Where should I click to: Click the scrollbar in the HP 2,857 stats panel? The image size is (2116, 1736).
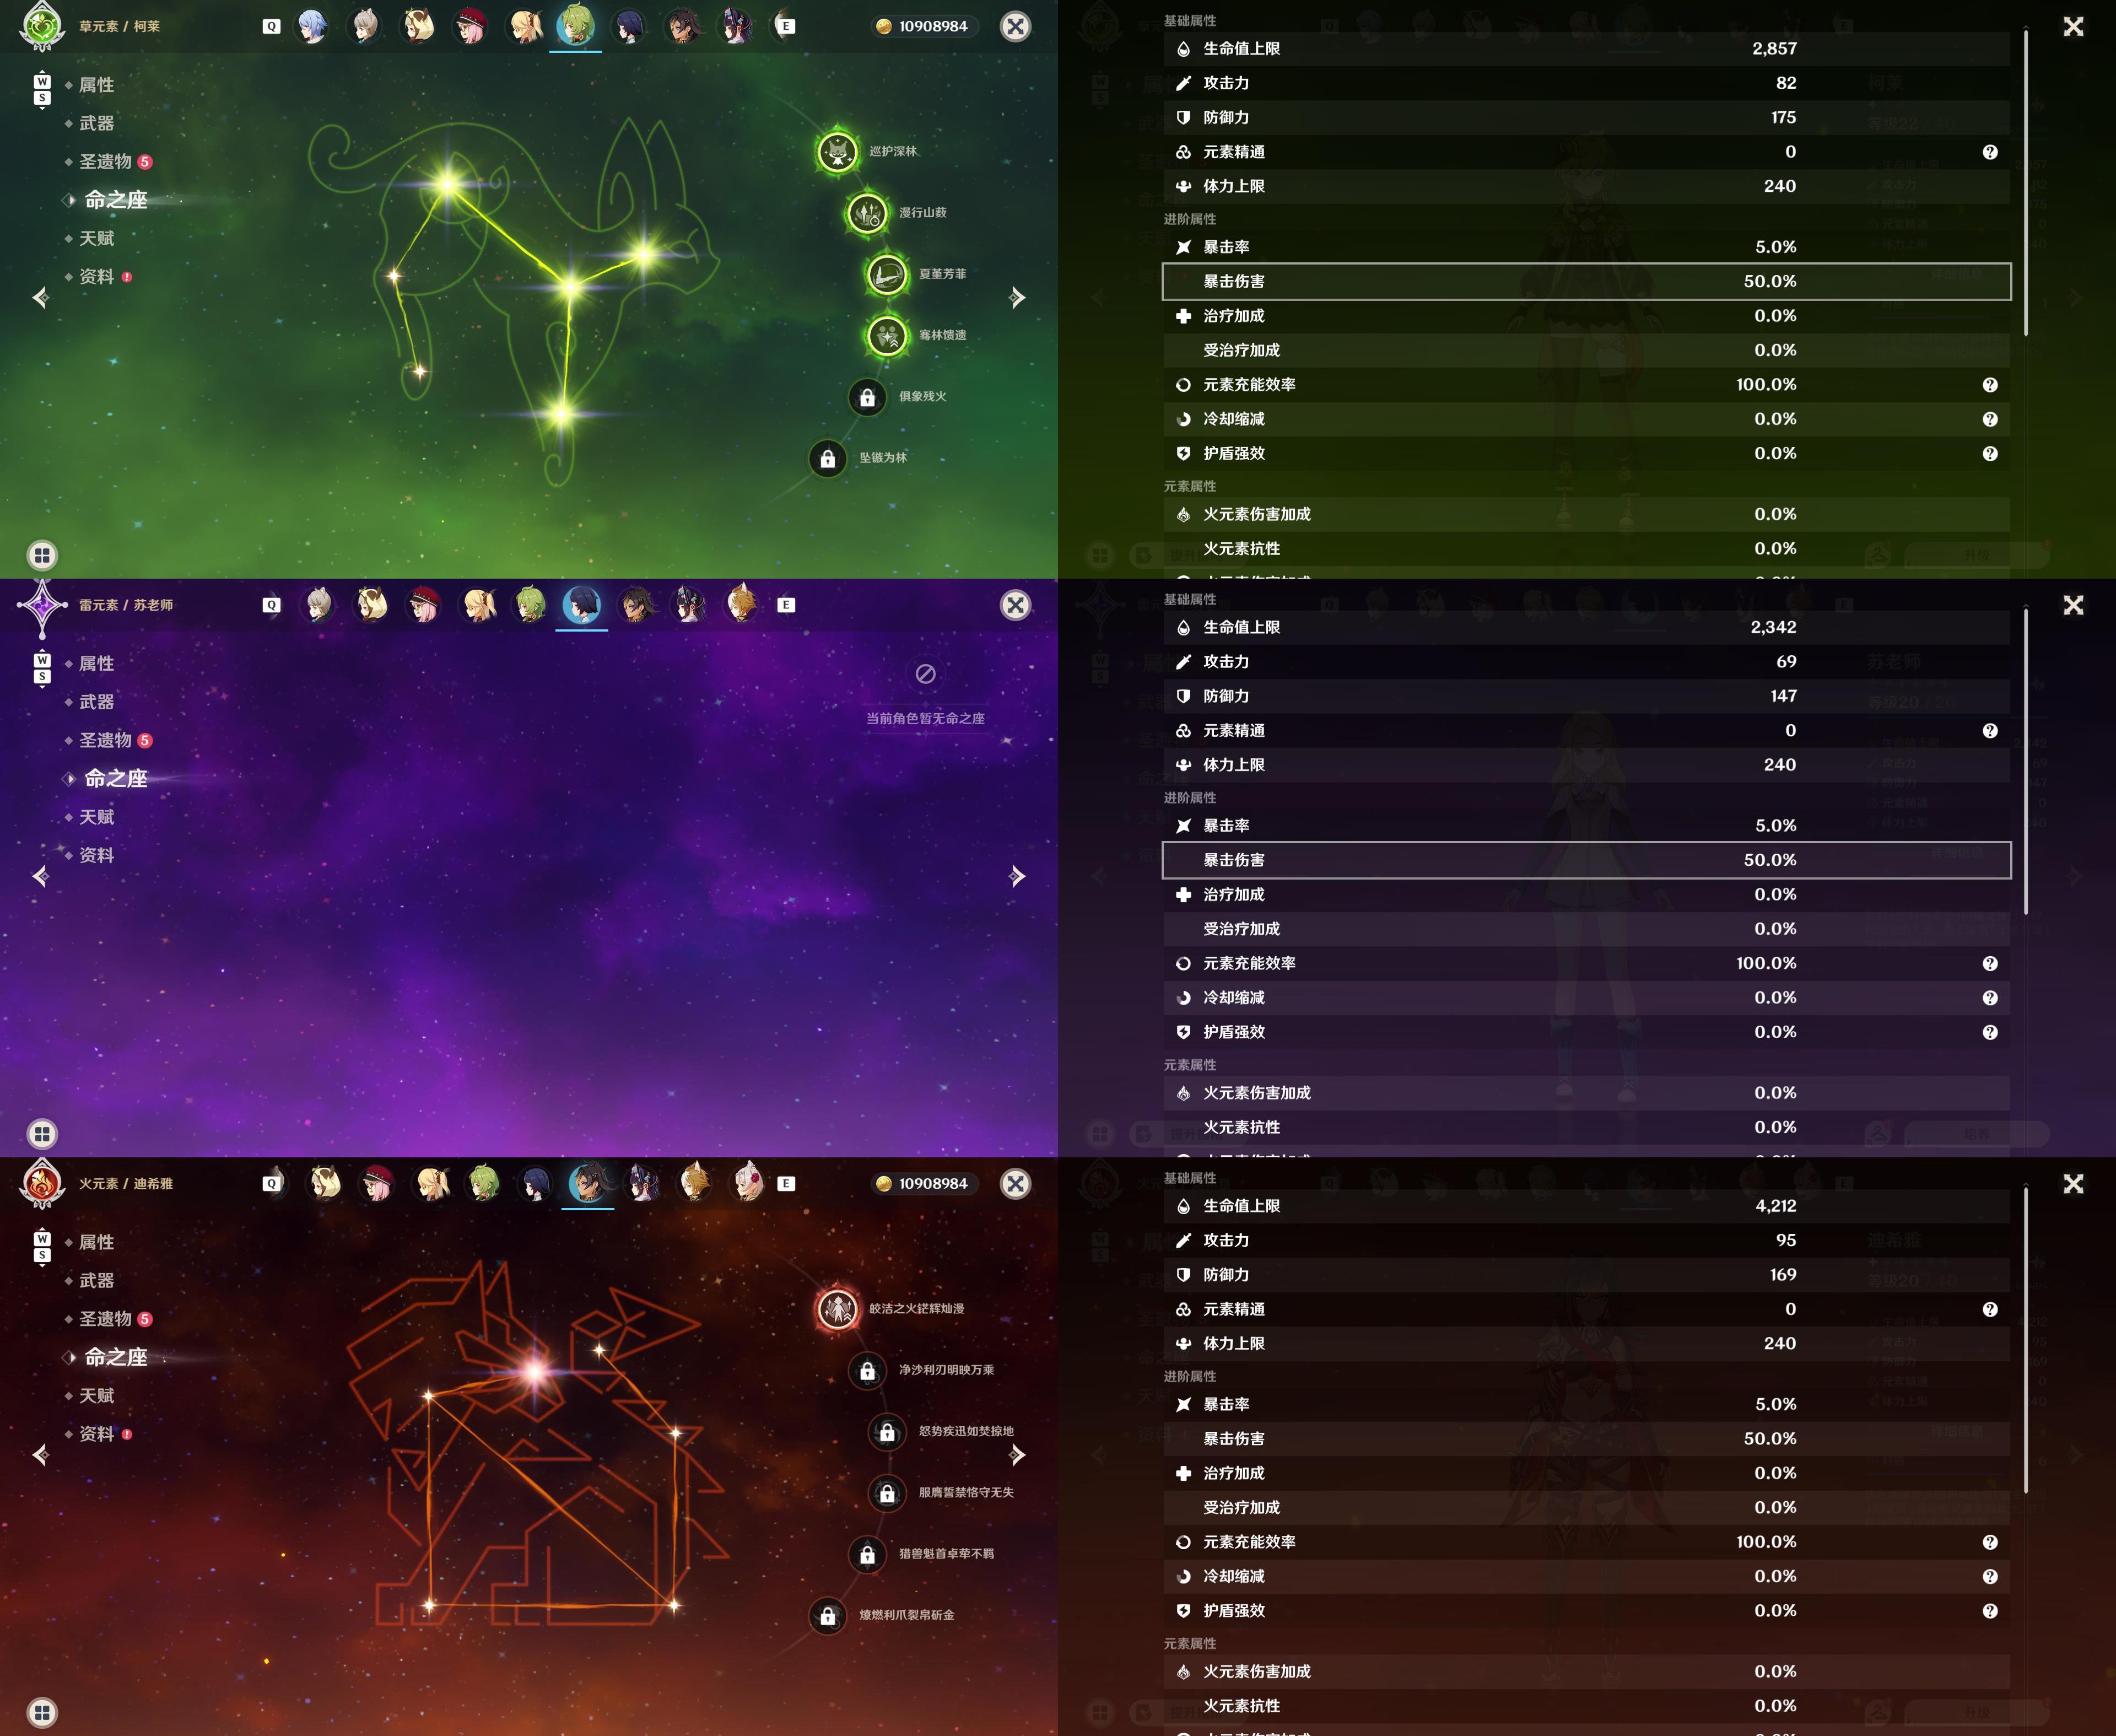(x=2026, y=183)
